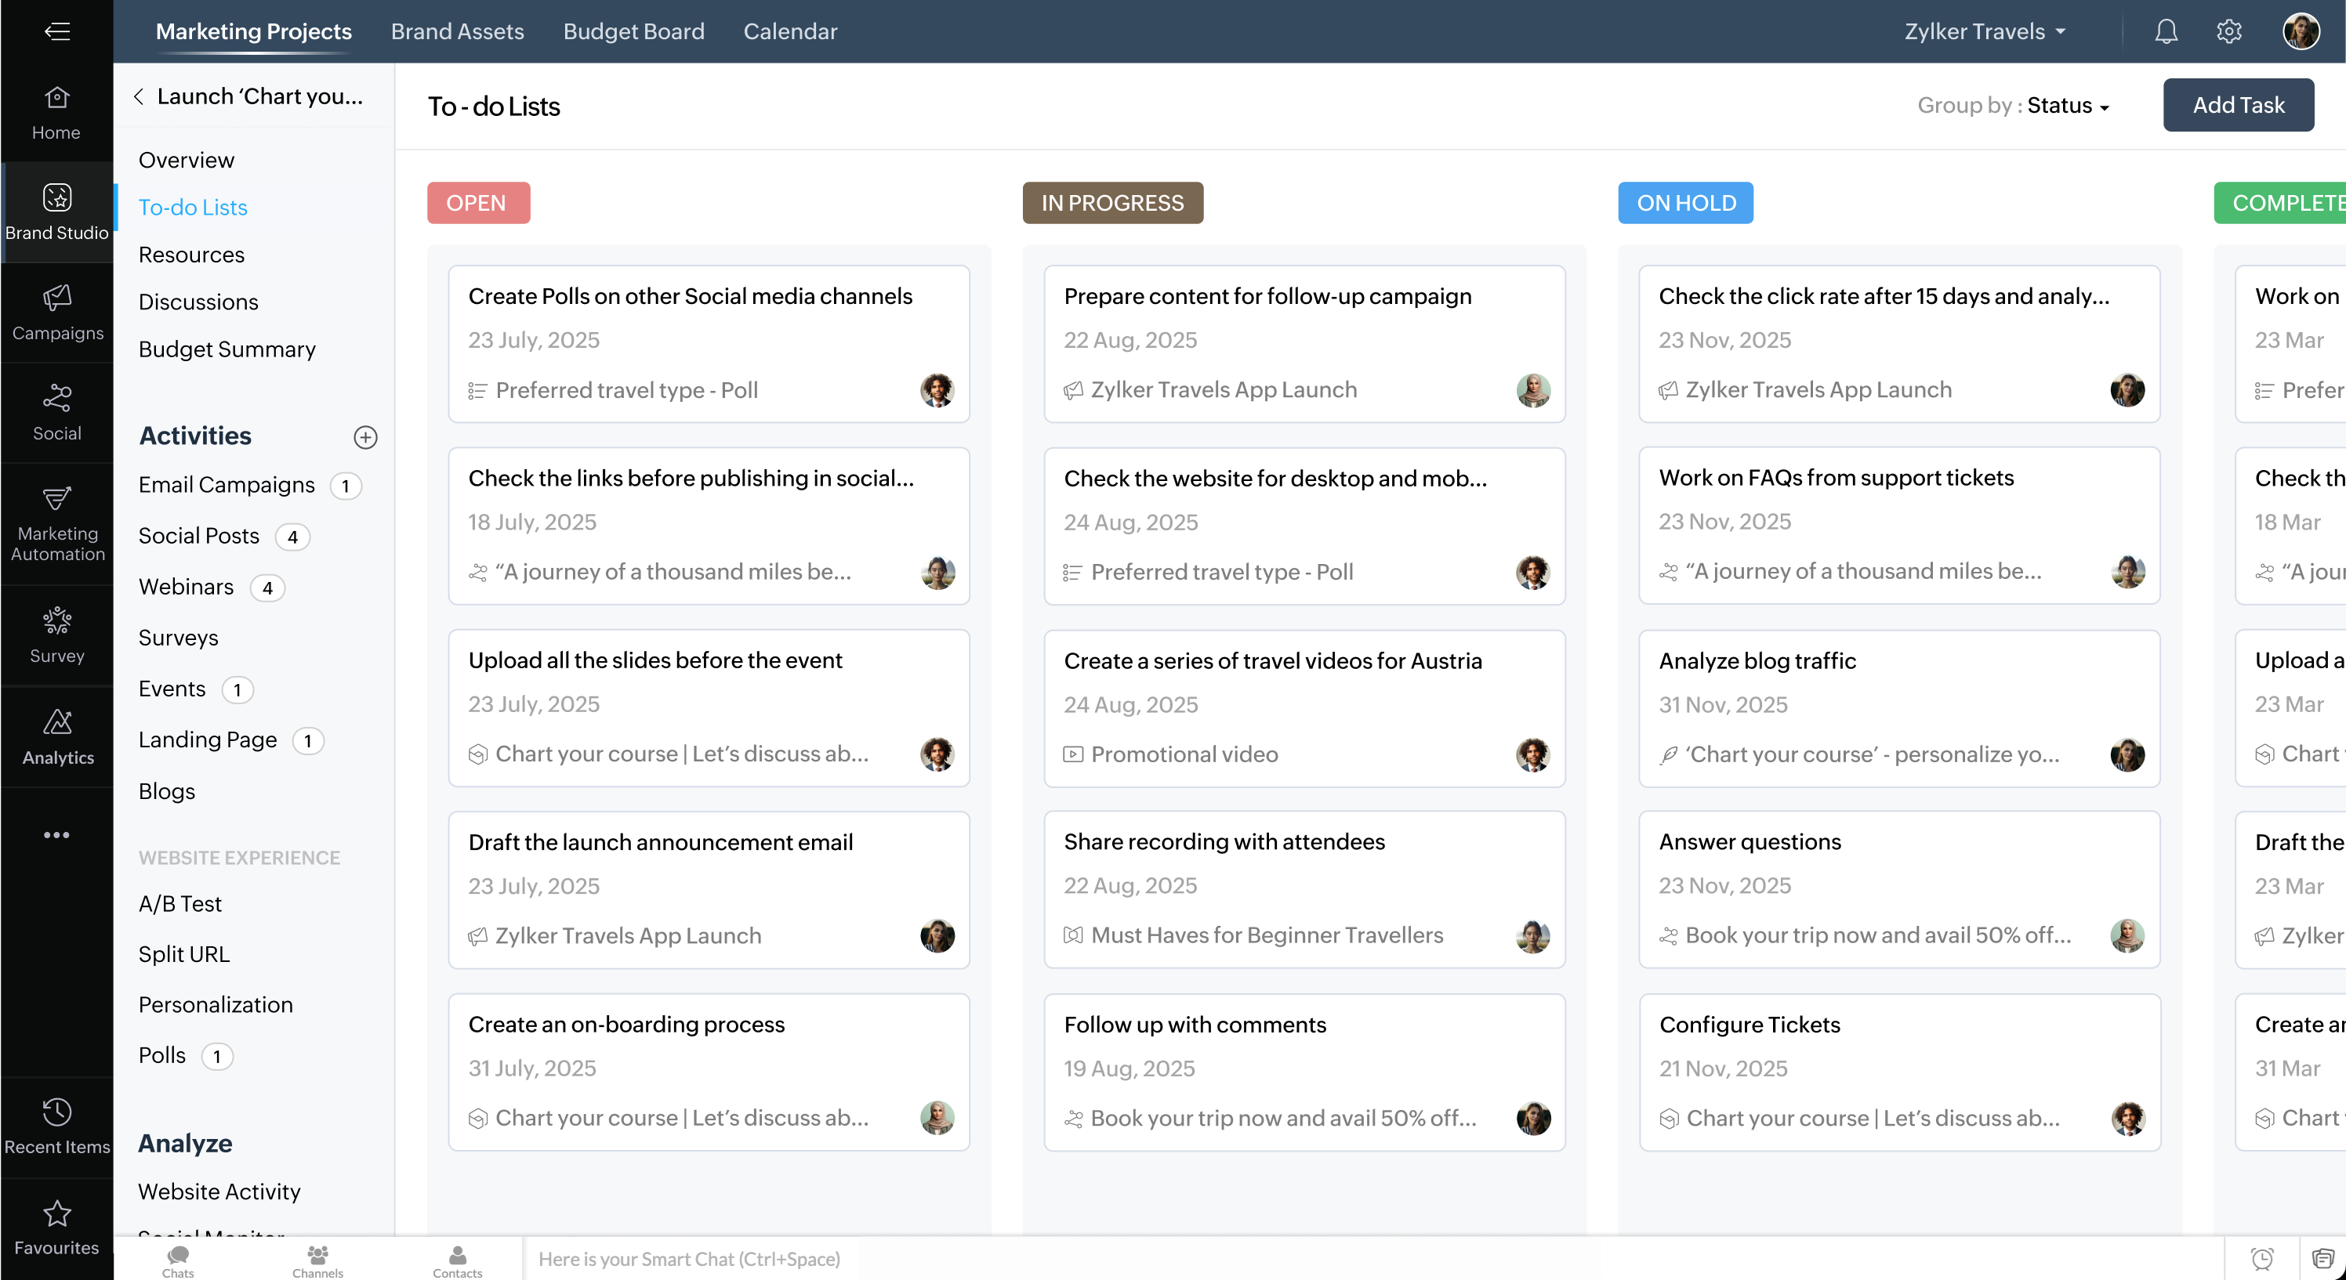Viewport: 2346px width, 1280px height.
Task: Open the Chats tab in bottom bar
Action: (178, 1260)
